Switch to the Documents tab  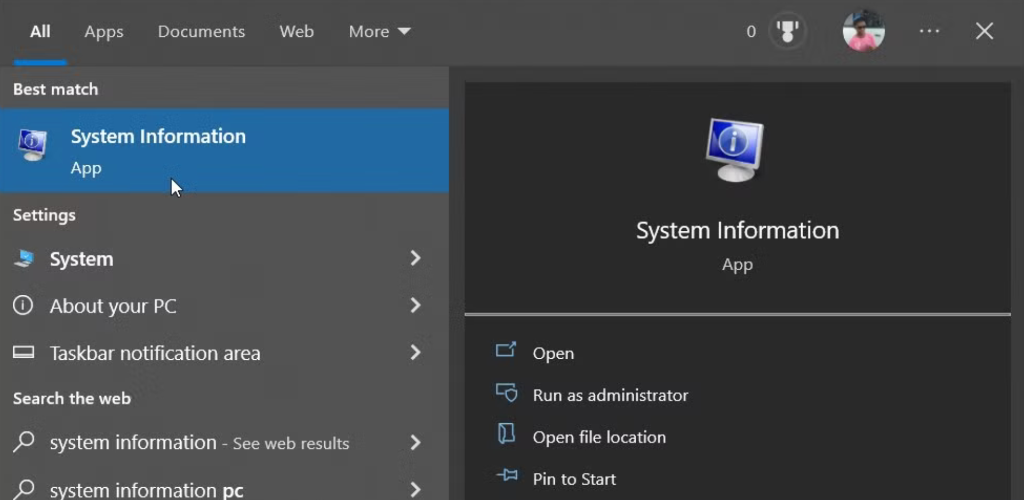201,31
